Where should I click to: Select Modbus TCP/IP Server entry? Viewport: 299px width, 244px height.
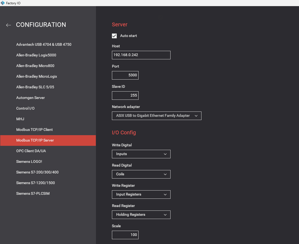(x=48, y=140)
